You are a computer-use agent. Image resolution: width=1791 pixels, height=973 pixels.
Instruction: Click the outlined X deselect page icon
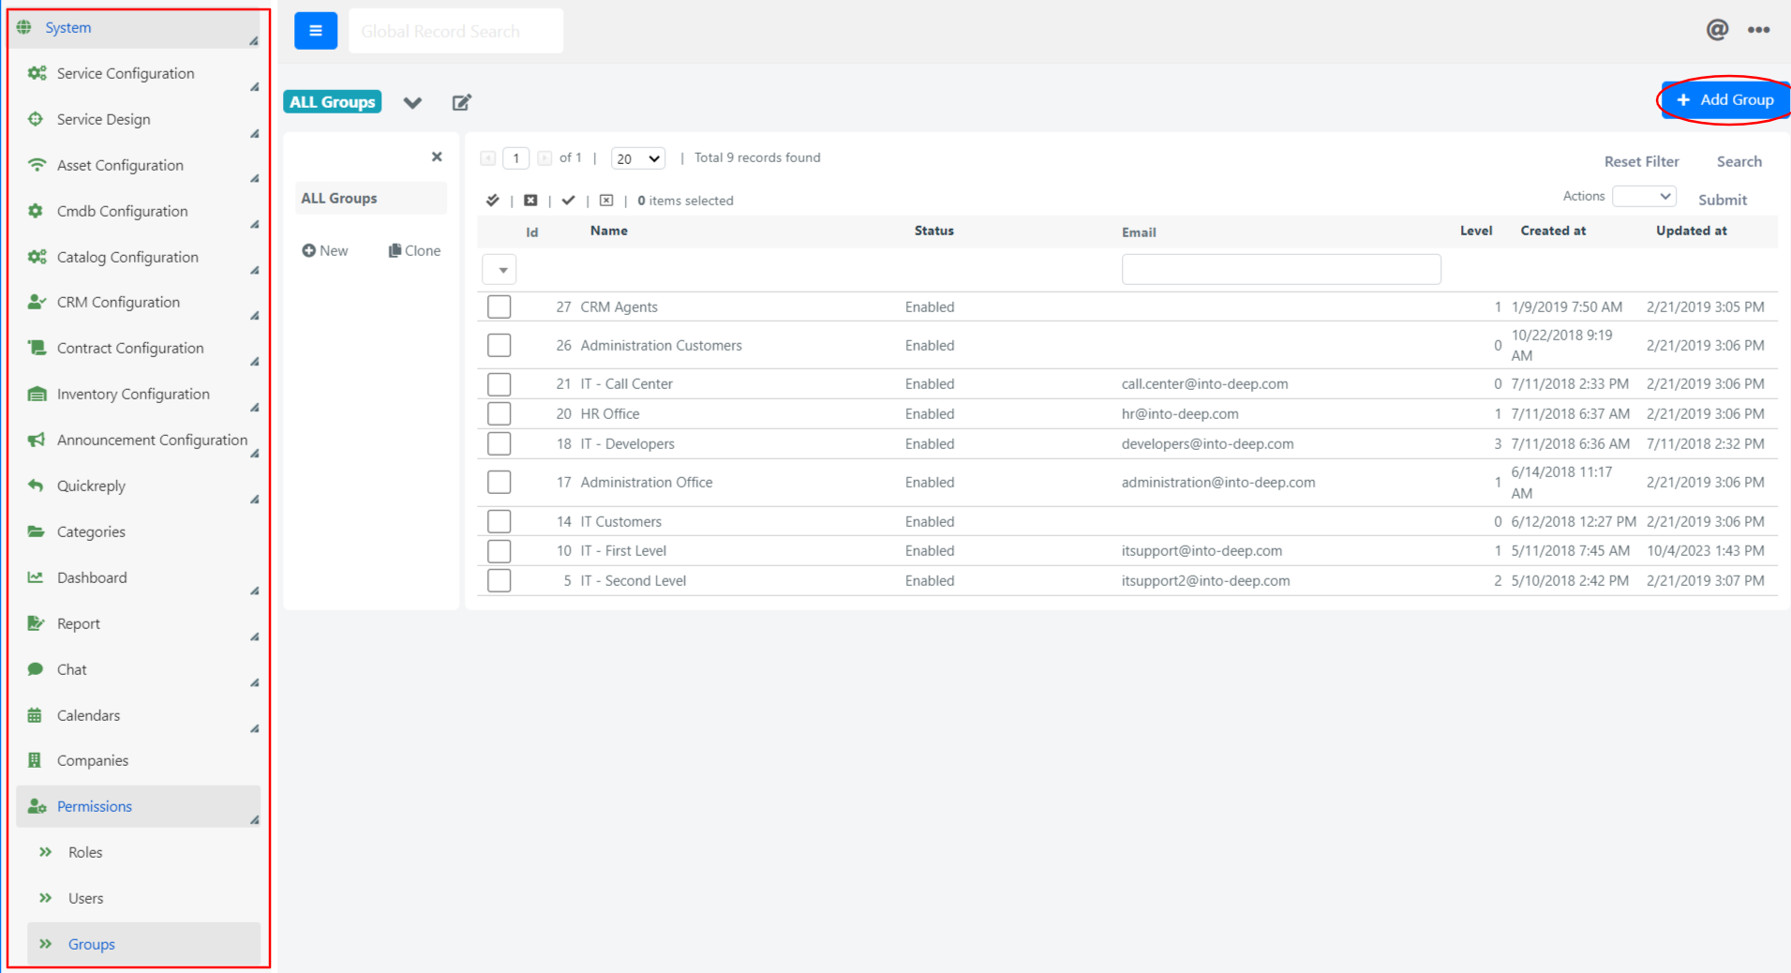click(x=606, y=200)
